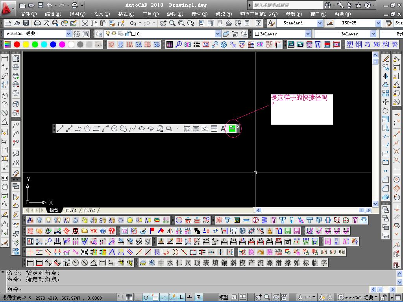Activate the Revision Cloud tool

pyautogui.click(x=123, y=129)
